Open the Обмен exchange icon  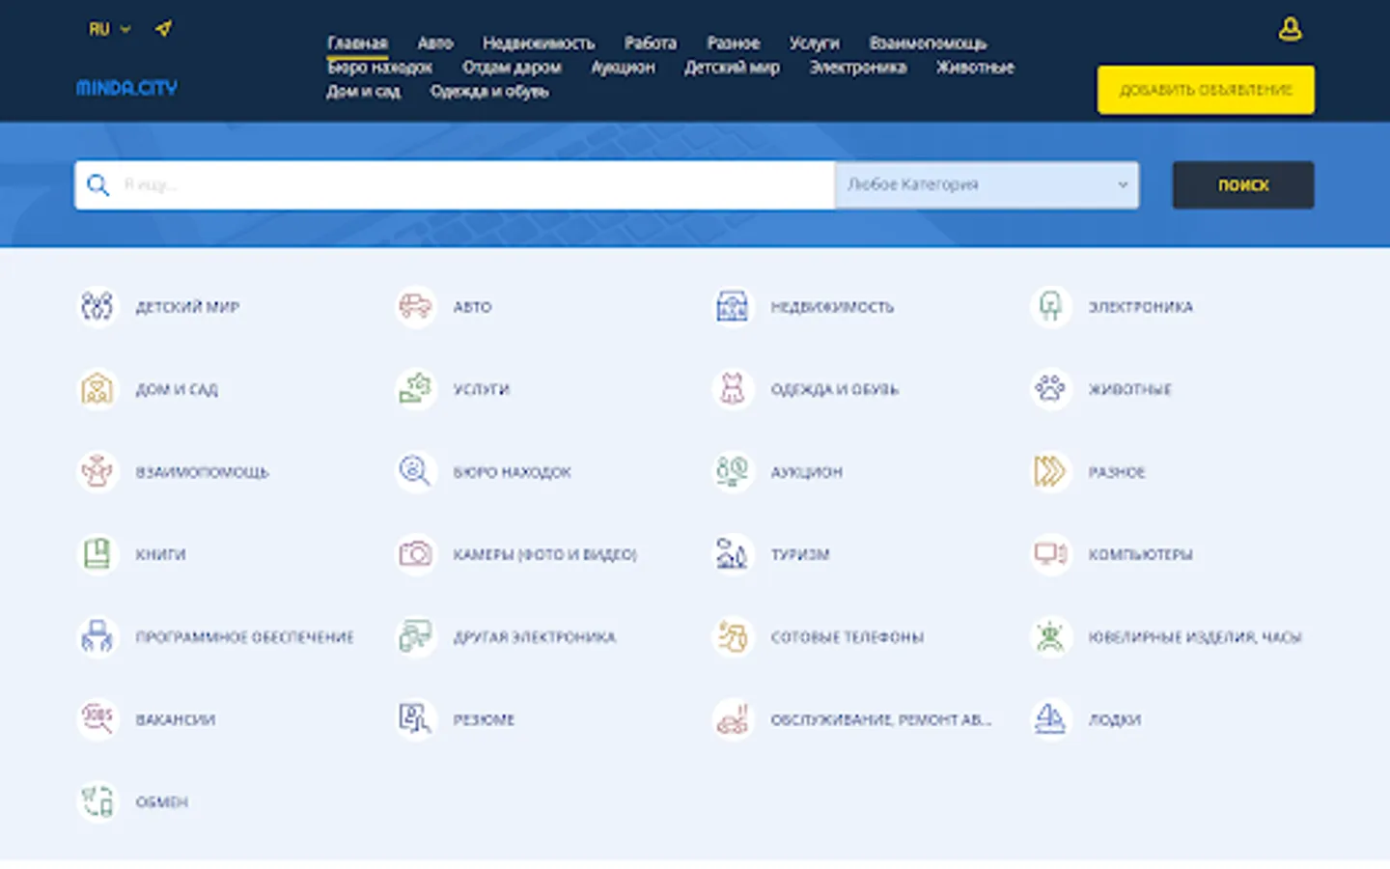click(x=97, y=801)
